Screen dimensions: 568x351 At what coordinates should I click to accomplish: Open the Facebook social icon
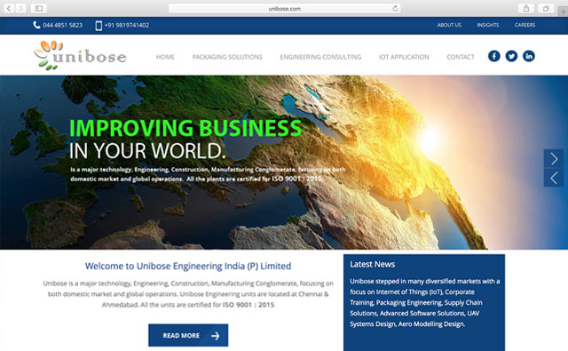(x=494, y=56)
